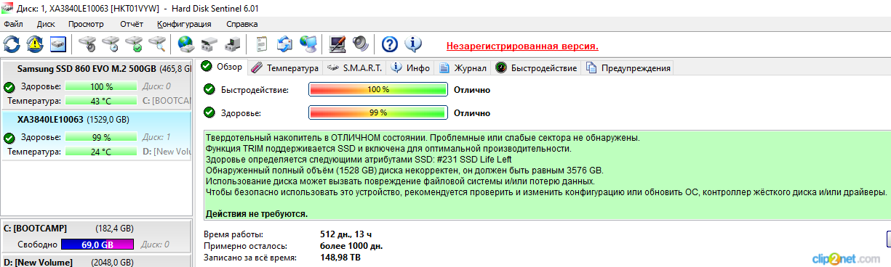Viewport: 891px width, 267px height.
Task: Click the refresh icon with yellow warning triangle
Action: point(35,44)
